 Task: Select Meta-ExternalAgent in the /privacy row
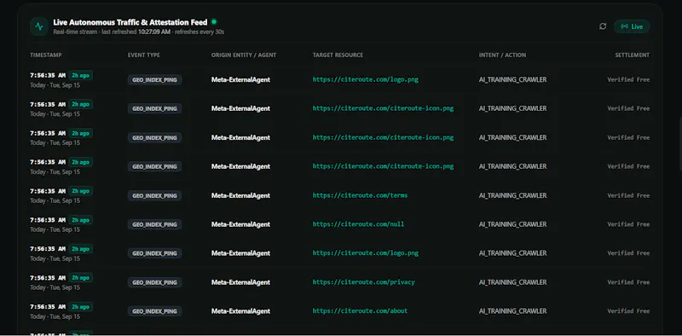[240, 282]
